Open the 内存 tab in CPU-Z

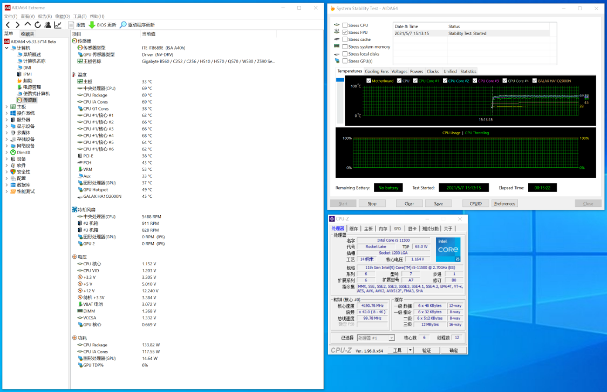click(383, 229)
